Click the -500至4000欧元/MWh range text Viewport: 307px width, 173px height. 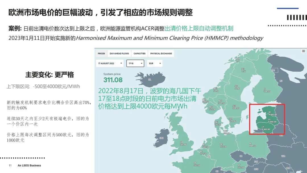(x=56, y=86)
